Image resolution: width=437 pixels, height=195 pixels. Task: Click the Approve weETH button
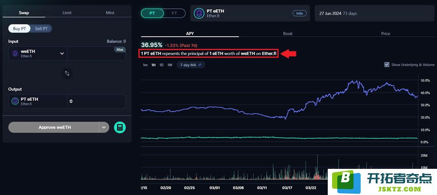pos(55,127)
